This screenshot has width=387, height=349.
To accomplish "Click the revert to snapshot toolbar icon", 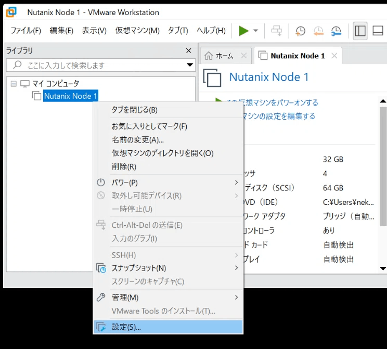I will [x=318, y=31].
